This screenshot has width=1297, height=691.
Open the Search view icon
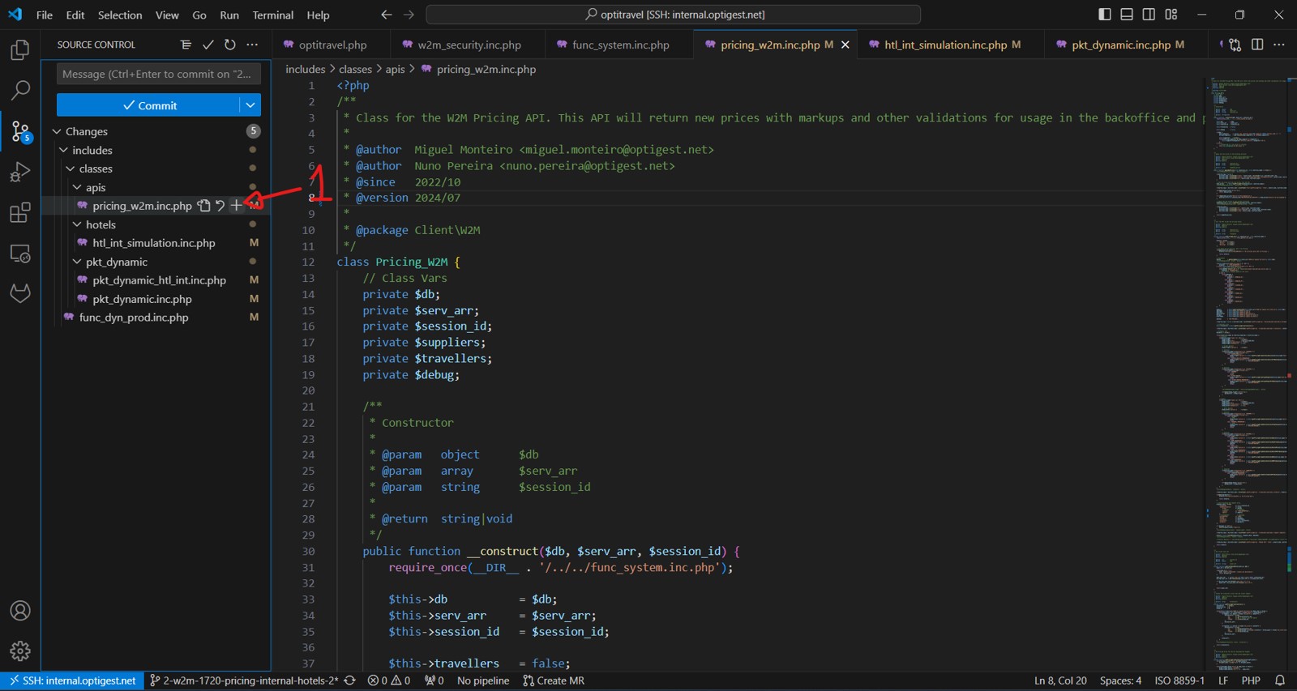pos(20,90)
